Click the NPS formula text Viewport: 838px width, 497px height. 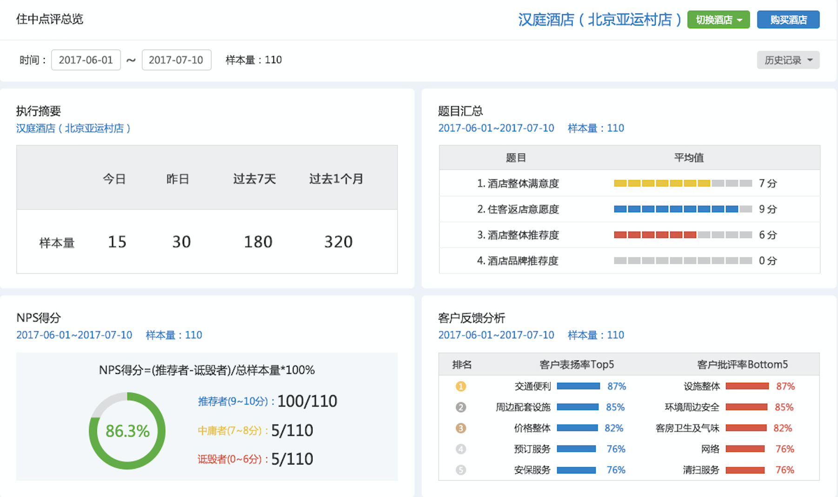(207, 370)
